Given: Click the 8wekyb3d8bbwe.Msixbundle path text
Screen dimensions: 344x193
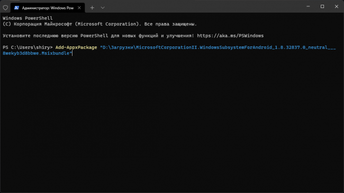Looking at the screenshot, I should (37, 53).
